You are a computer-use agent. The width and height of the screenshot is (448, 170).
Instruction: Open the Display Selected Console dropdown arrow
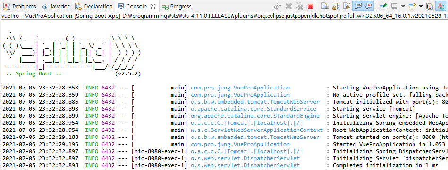click(403, 6)
